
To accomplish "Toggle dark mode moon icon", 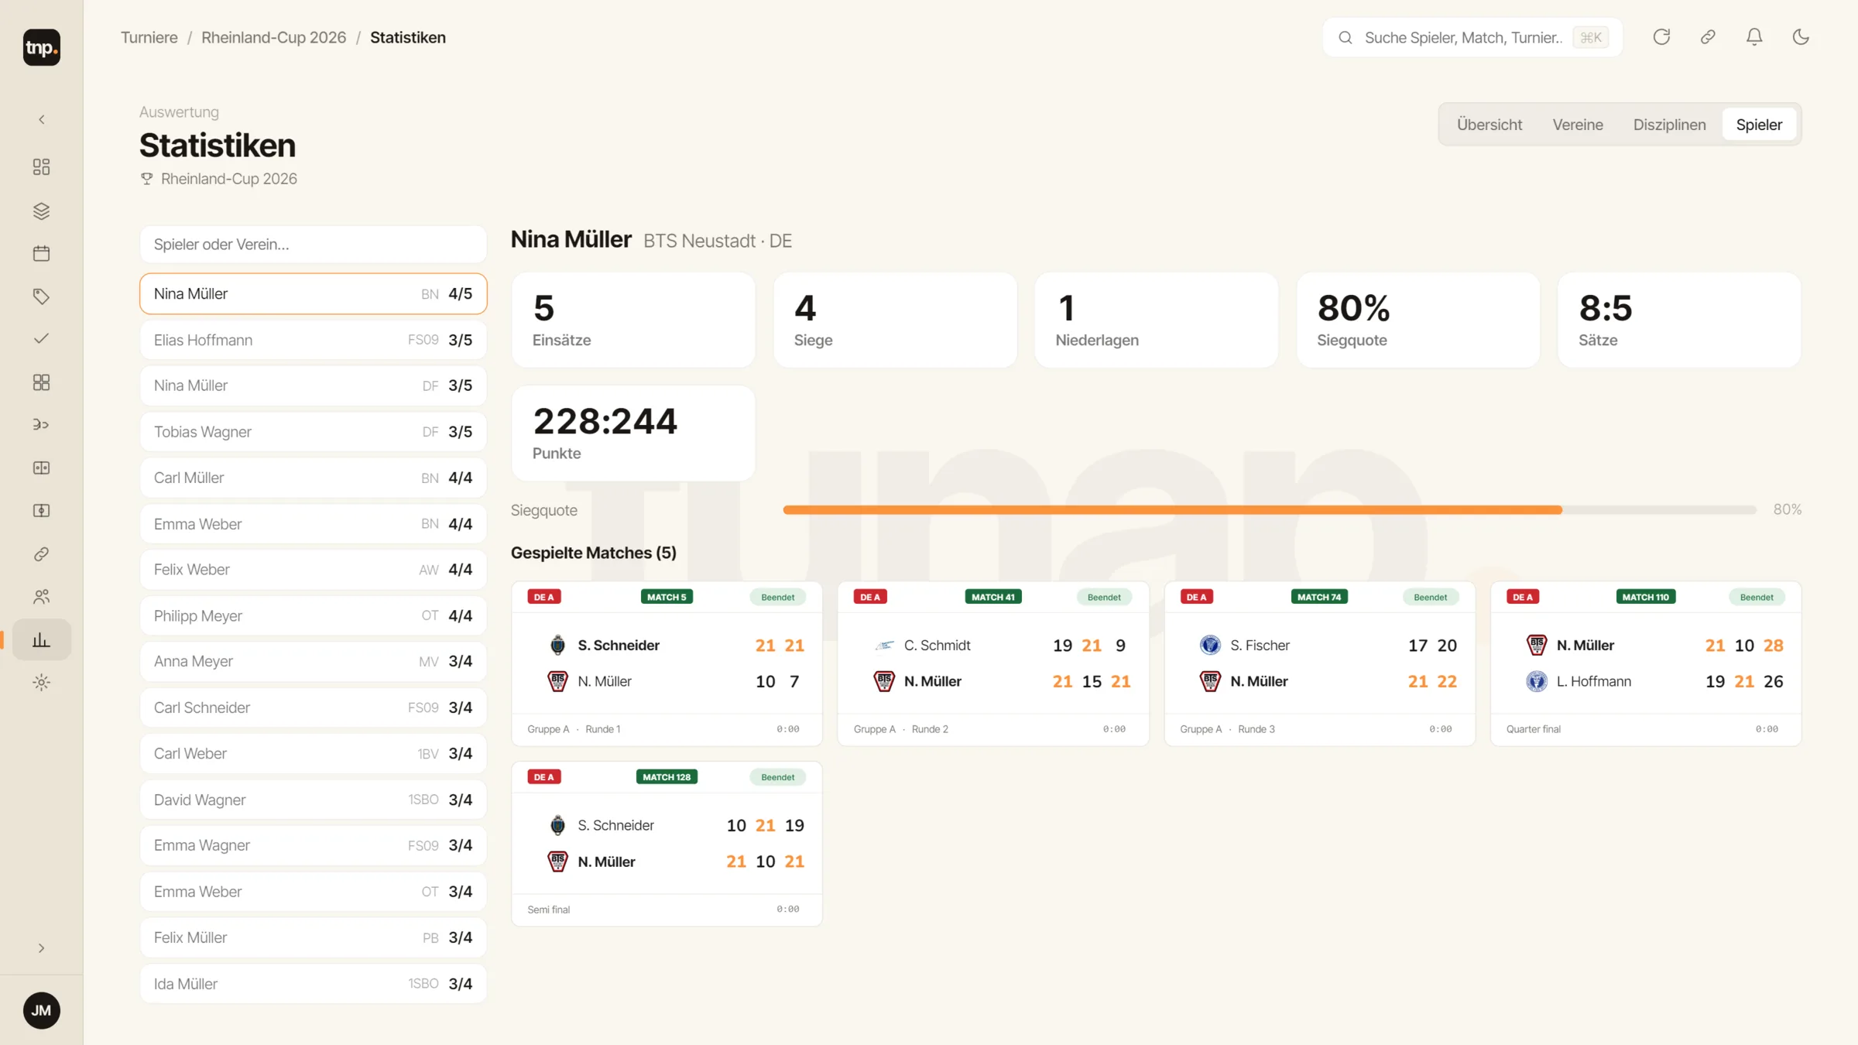I will [1801, 37].
